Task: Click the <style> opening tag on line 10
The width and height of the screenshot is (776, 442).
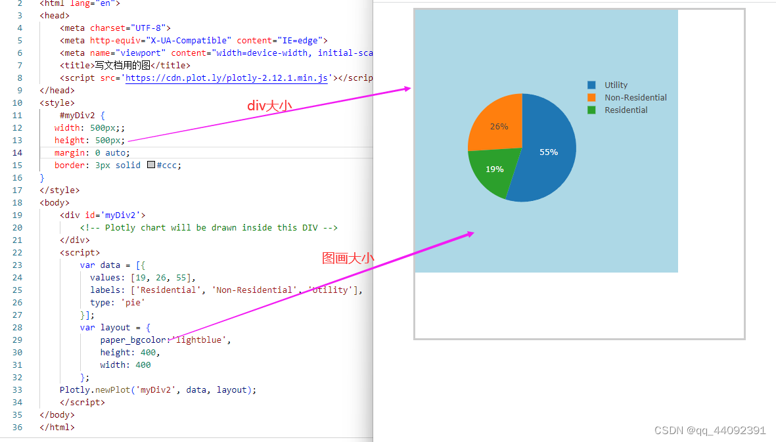Action: tap(57, 103)
